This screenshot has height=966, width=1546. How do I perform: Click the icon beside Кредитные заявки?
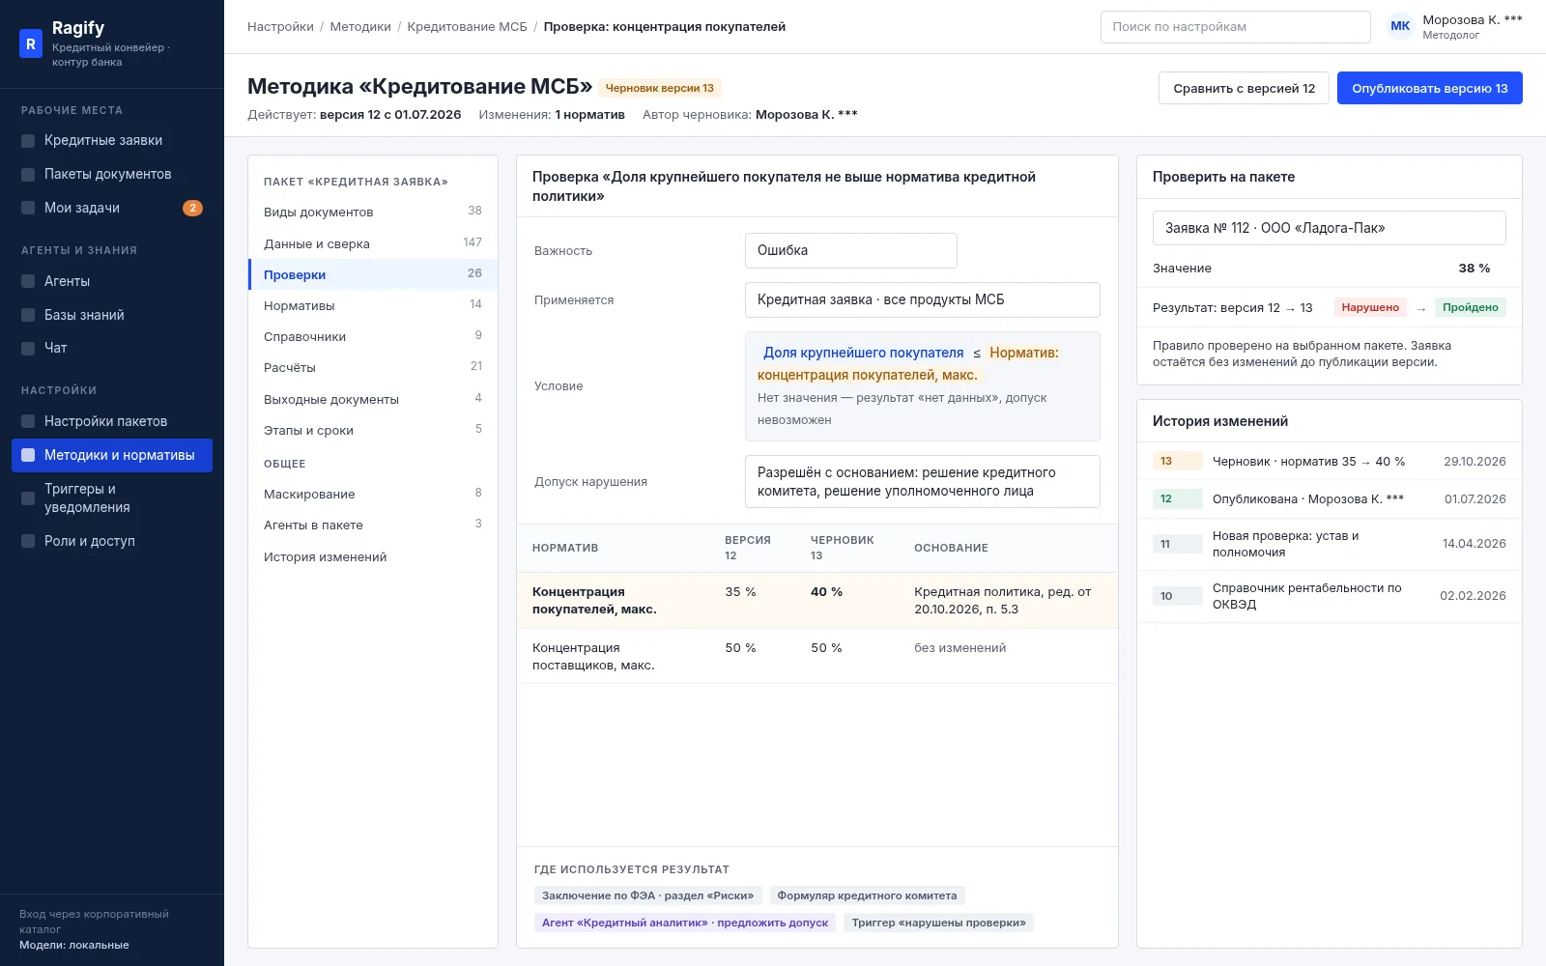[x=28, y=141]
